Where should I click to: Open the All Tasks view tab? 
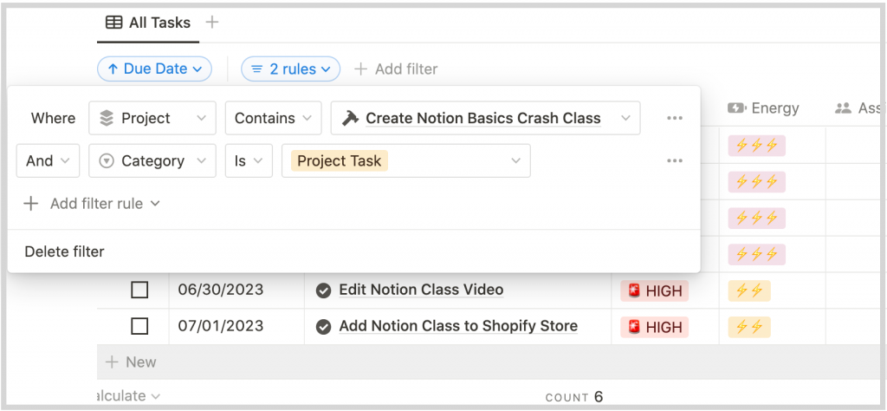(148, 23)
